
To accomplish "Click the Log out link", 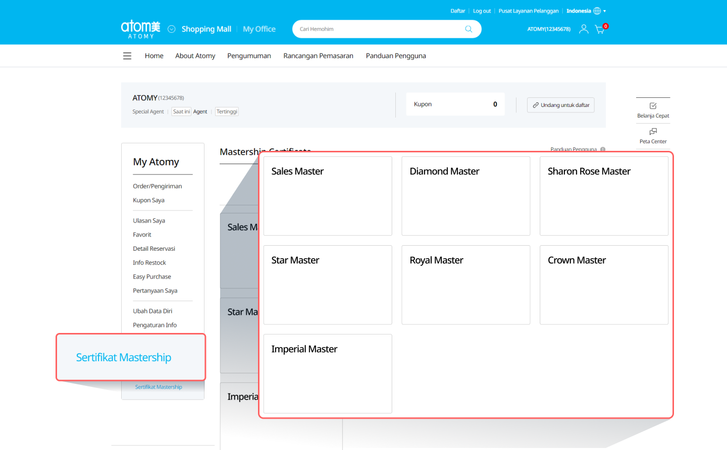I will coord(482,11).
